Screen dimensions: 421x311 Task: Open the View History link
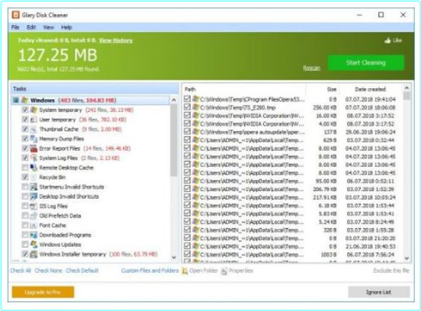116,41
